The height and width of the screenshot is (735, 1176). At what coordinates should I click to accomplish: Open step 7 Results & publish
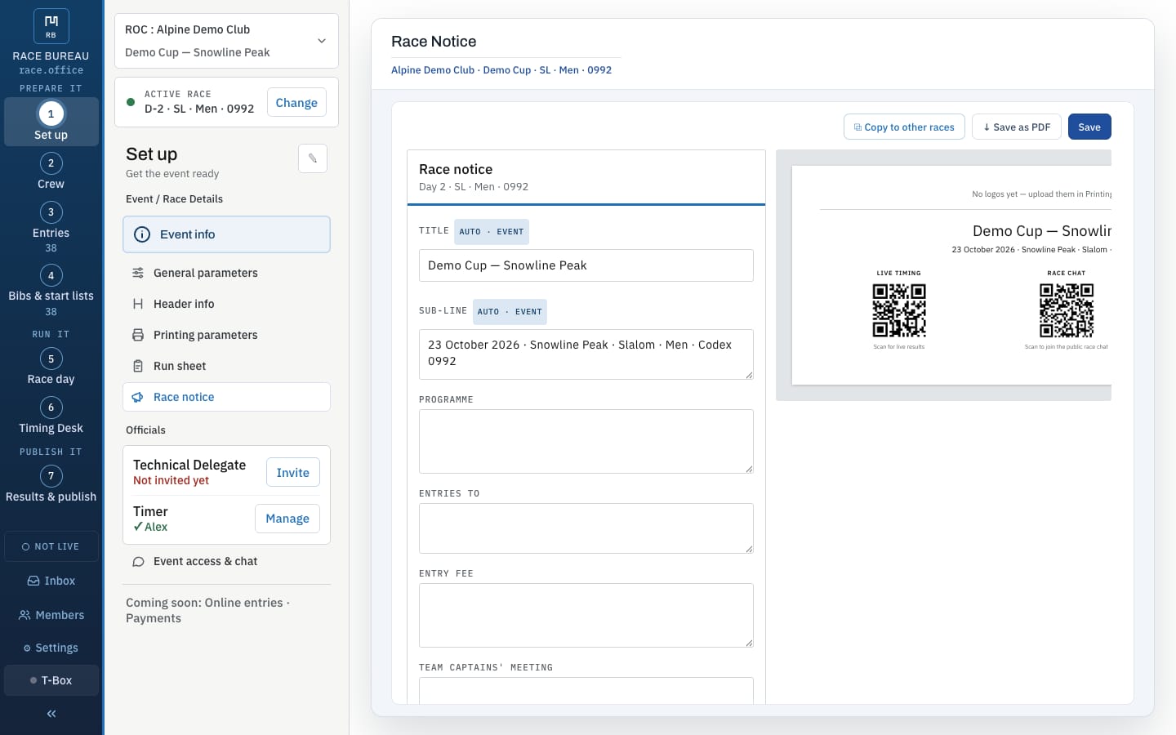coord(51,484)
